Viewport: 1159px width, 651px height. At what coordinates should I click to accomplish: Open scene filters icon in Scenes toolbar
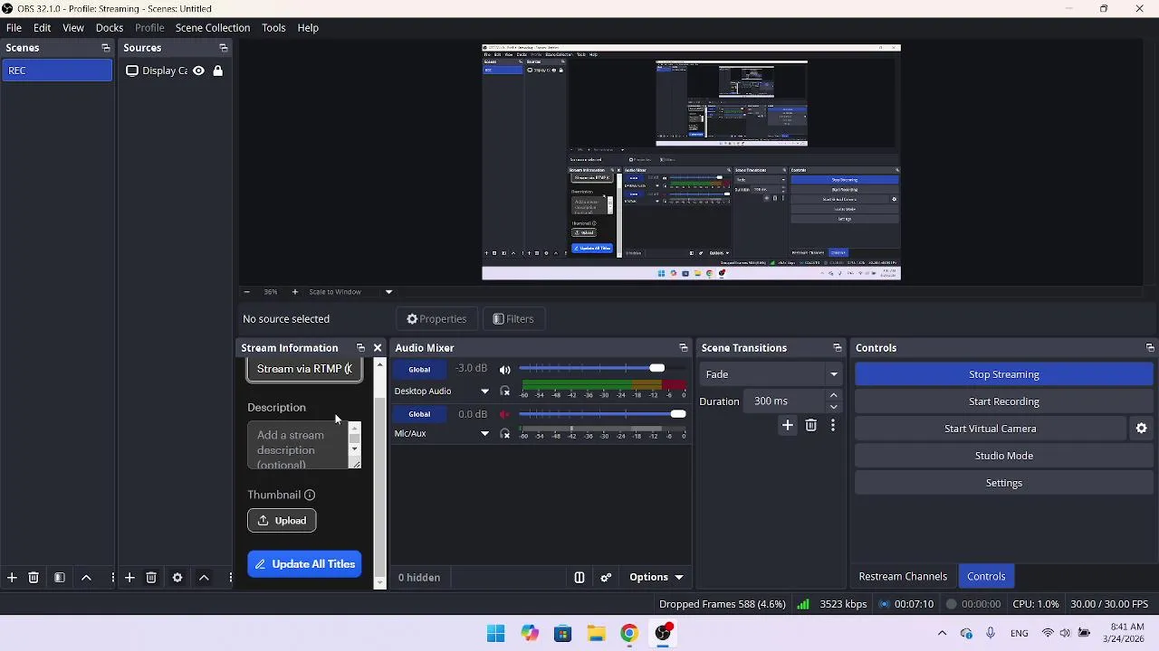pyautogui.click(x=60, y=578)
